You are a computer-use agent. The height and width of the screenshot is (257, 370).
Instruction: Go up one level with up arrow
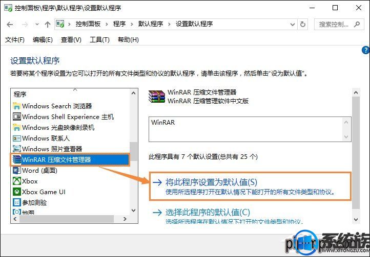pos(48,25)
